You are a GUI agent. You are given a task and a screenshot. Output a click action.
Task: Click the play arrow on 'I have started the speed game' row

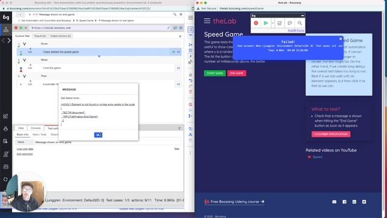click(174, 52)
